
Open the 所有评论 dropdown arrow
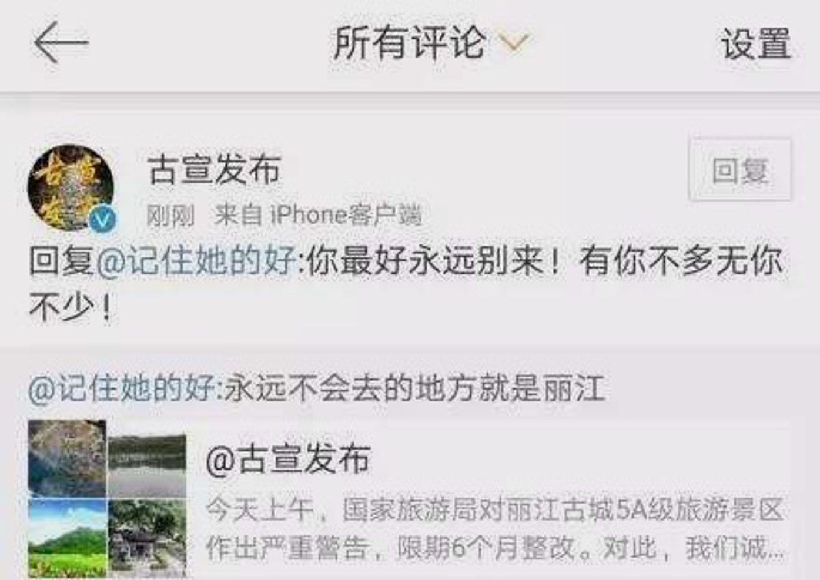coord(514,42)
